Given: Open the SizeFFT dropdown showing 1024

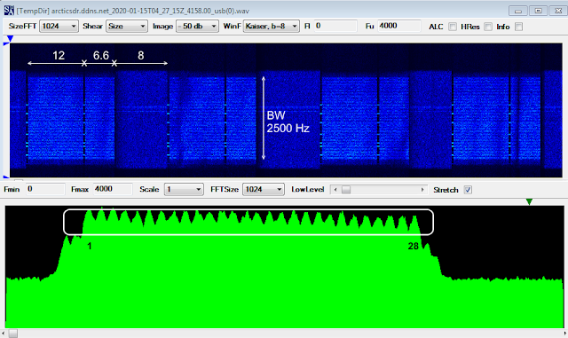Looking at the screenshot, I should click(x=59, y=26).
